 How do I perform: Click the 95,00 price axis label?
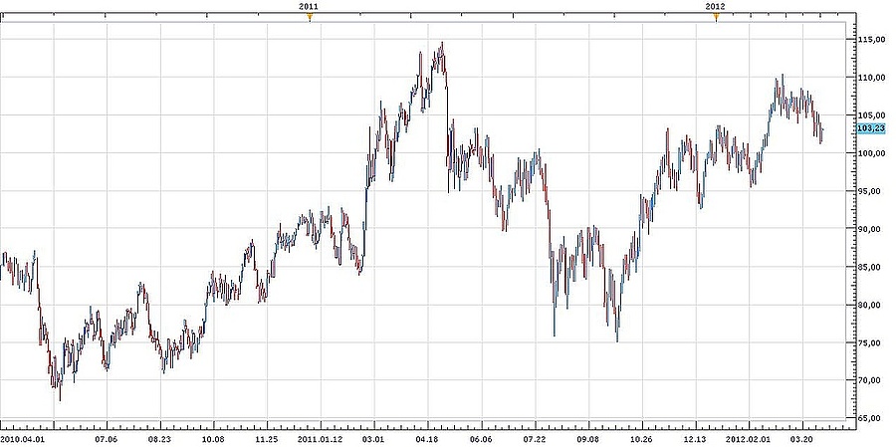(x=872, y=191)
